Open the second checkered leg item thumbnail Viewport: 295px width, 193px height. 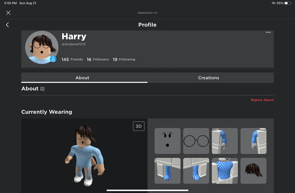click(196, 171)
